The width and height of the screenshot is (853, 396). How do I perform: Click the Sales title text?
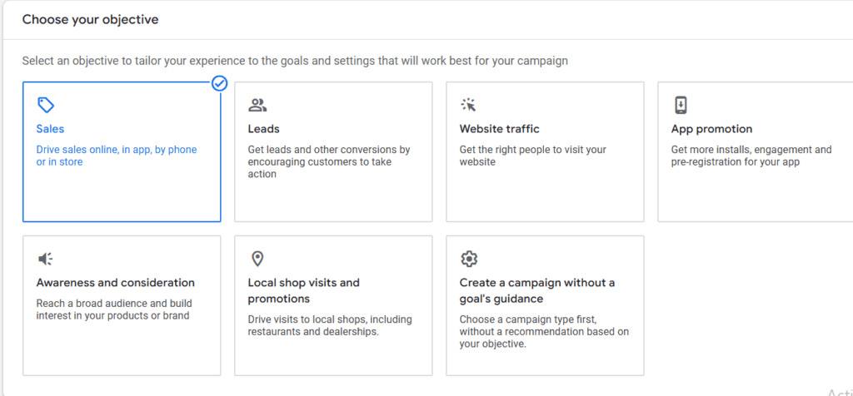tap(50, 129)
